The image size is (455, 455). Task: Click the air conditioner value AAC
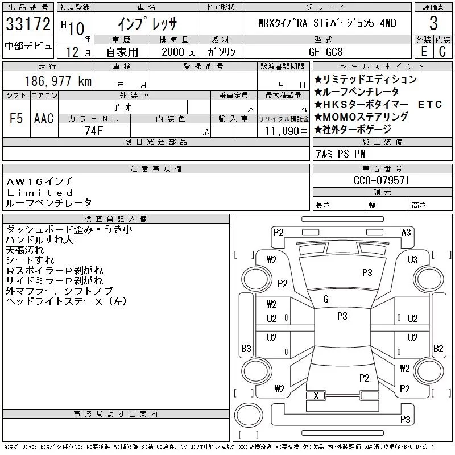pyautogui.click(x=44, y=118)
